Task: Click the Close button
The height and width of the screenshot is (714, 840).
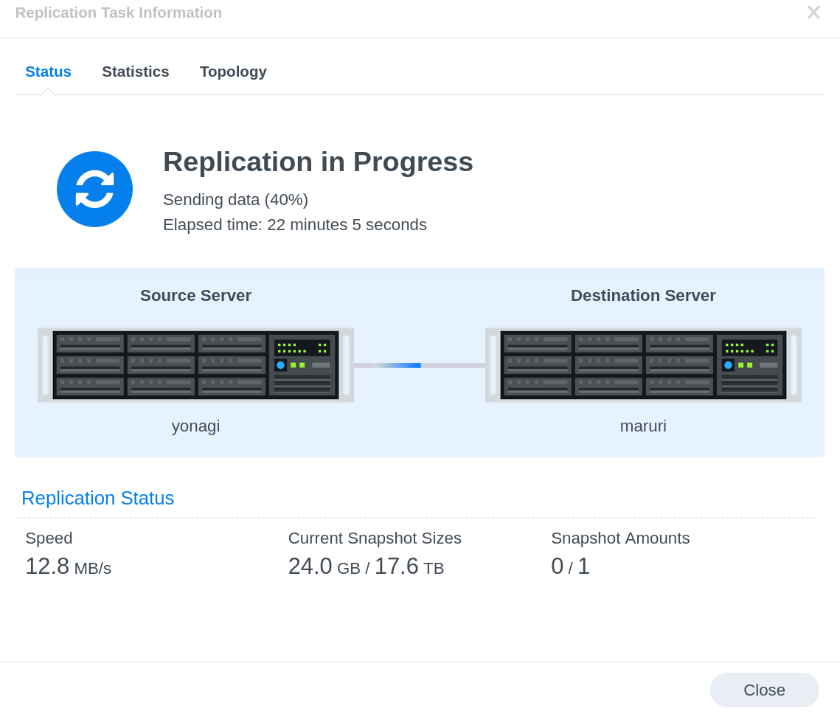Action: (x=765, y=690)
